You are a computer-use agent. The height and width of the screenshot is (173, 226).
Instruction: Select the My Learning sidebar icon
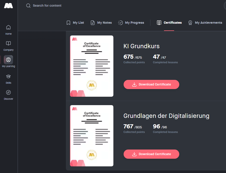(x=8, y=60)
